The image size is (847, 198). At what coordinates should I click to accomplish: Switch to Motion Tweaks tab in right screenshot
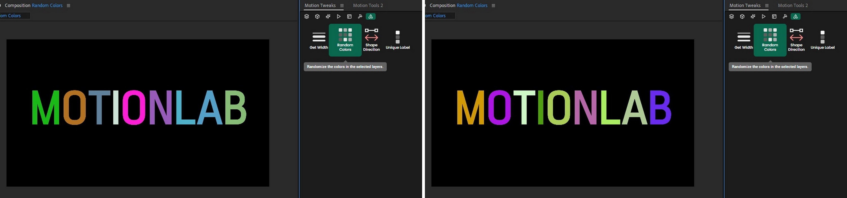click(x=745, y=5)
